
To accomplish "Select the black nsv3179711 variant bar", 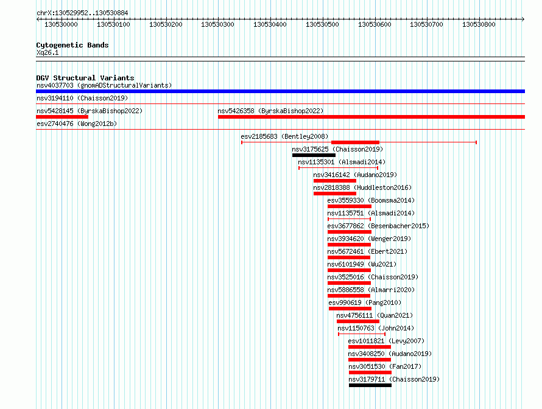I will (x=370, y=385).
